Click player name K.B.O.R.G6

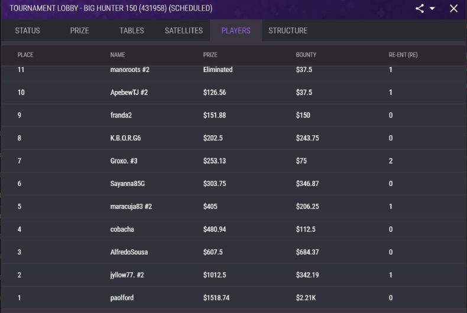click(x=125, y=138)
